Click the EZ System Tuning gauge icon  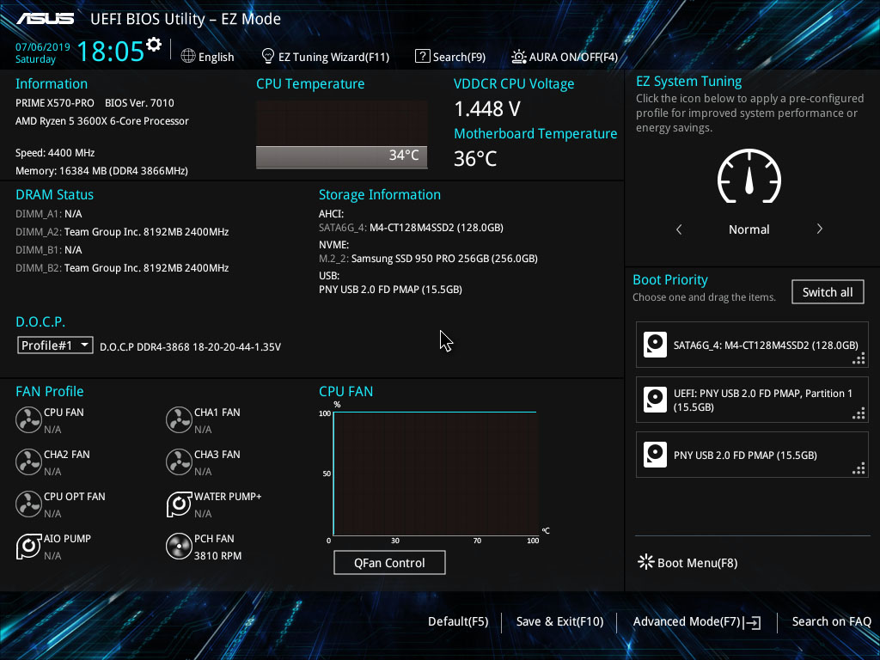click(749, 176)
